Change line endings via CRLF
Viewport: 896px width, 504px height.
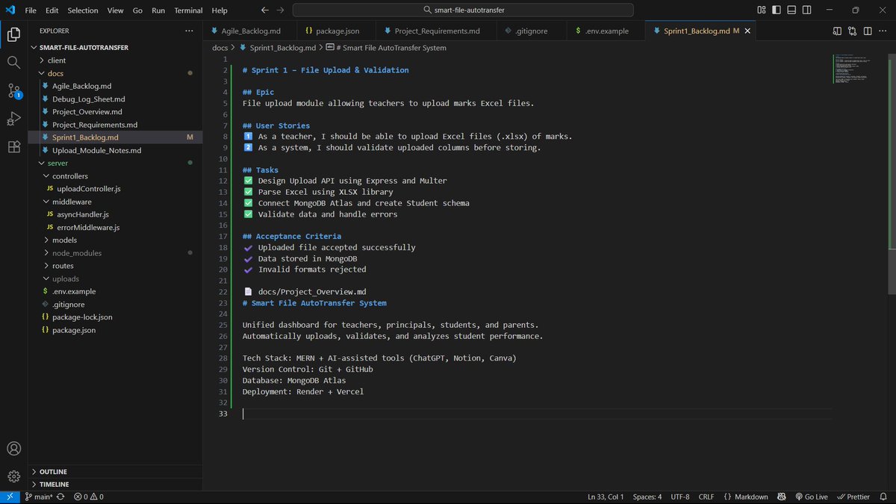[x=706, y=497]
